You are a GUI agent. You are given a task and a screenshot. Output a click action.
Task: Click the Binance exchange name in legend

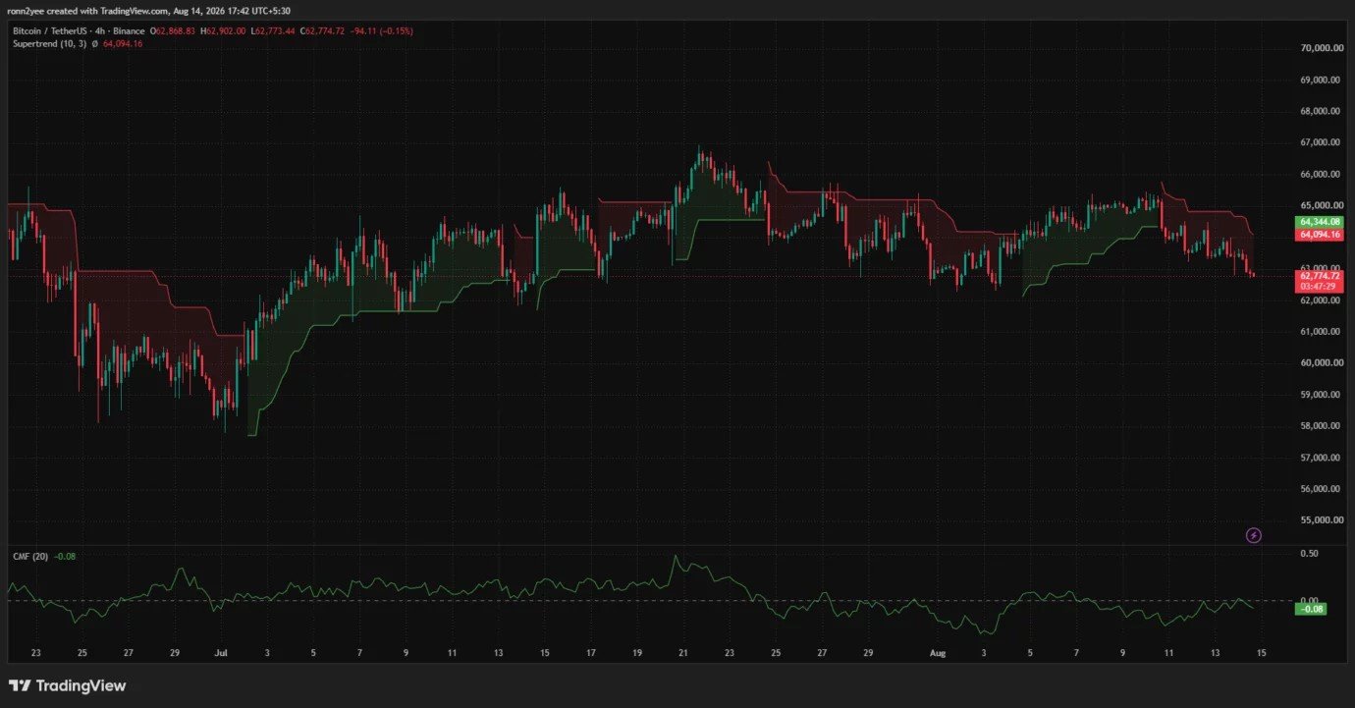tap(129, 31)
